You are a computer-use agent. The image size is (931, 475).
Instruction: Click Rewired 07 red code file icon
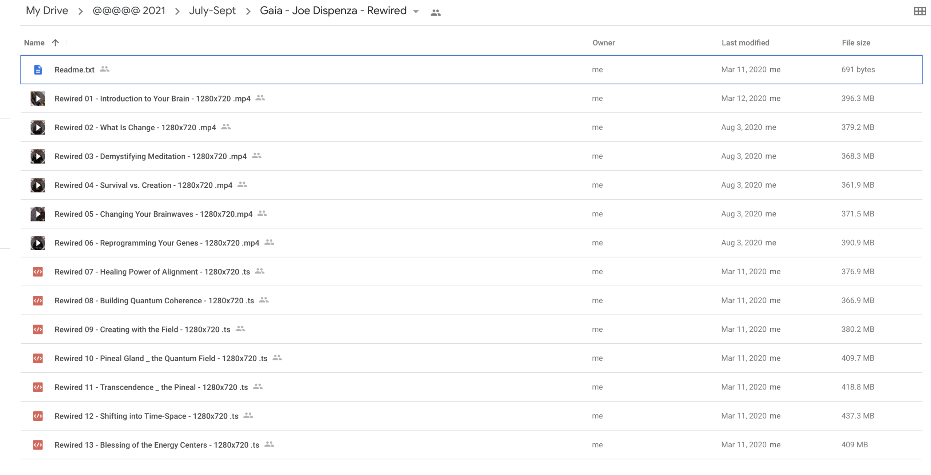[38, 272]
